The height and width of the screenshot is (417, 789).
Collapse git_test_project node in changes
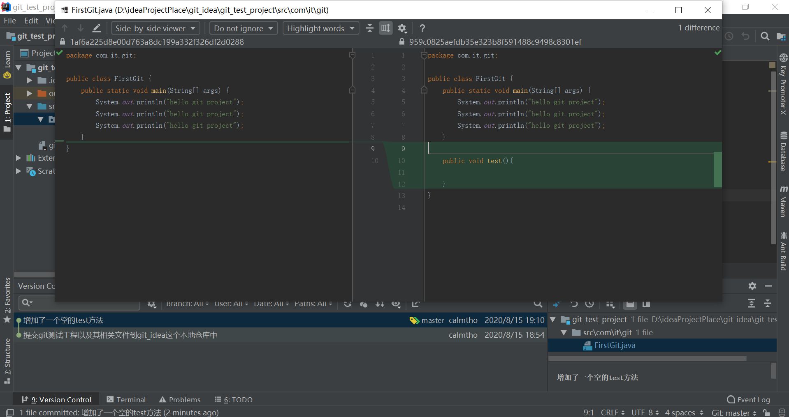[553, 320]
